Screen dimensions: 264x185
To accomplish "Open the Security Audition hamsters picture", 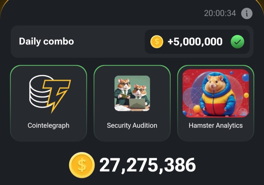I will point(132,93).
